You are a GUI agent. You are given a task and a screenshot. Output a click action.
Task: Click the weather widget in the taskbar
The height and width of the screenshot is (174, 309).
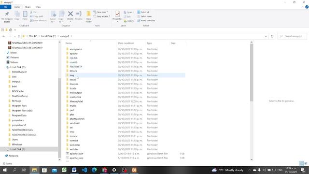(227, 170)
